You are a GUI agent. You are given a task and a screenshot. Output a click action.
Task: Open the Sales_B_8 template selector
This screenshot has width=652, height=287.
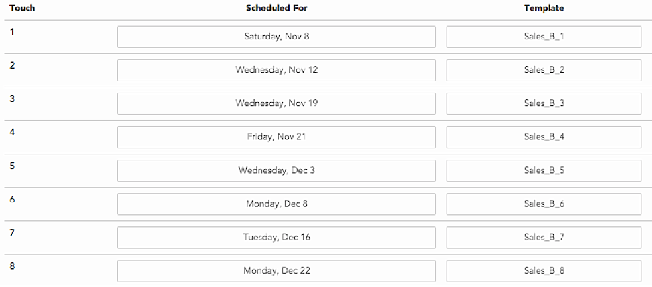coord(544,271)
